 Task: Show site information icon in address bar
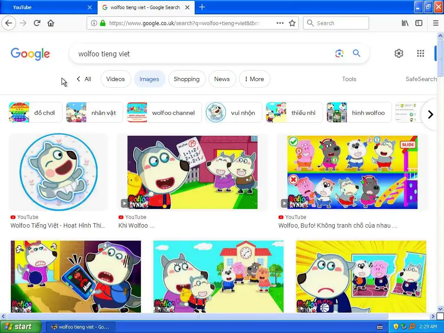pos(94,23)
